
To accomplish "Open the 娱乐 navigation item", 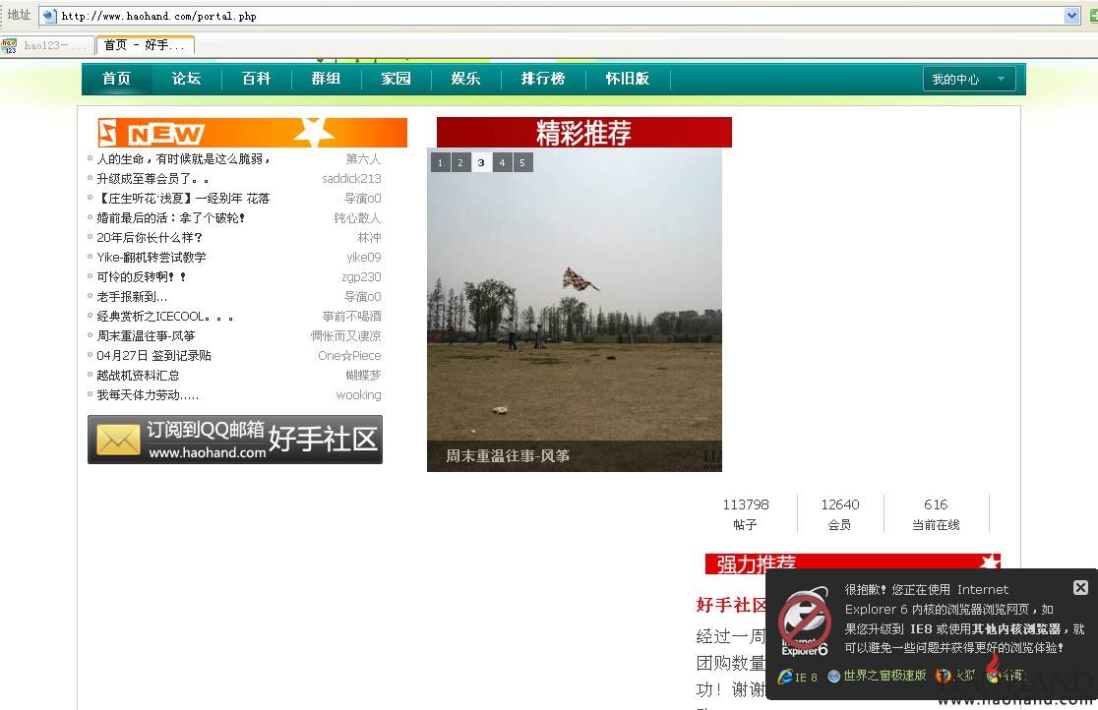I will (466, 79).
